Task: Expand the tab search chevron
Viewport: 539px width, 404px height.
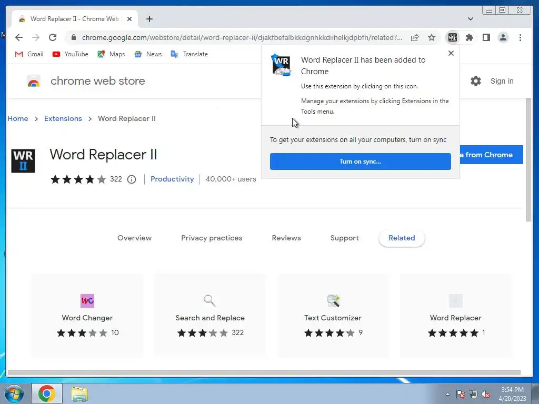Action: 470,19
